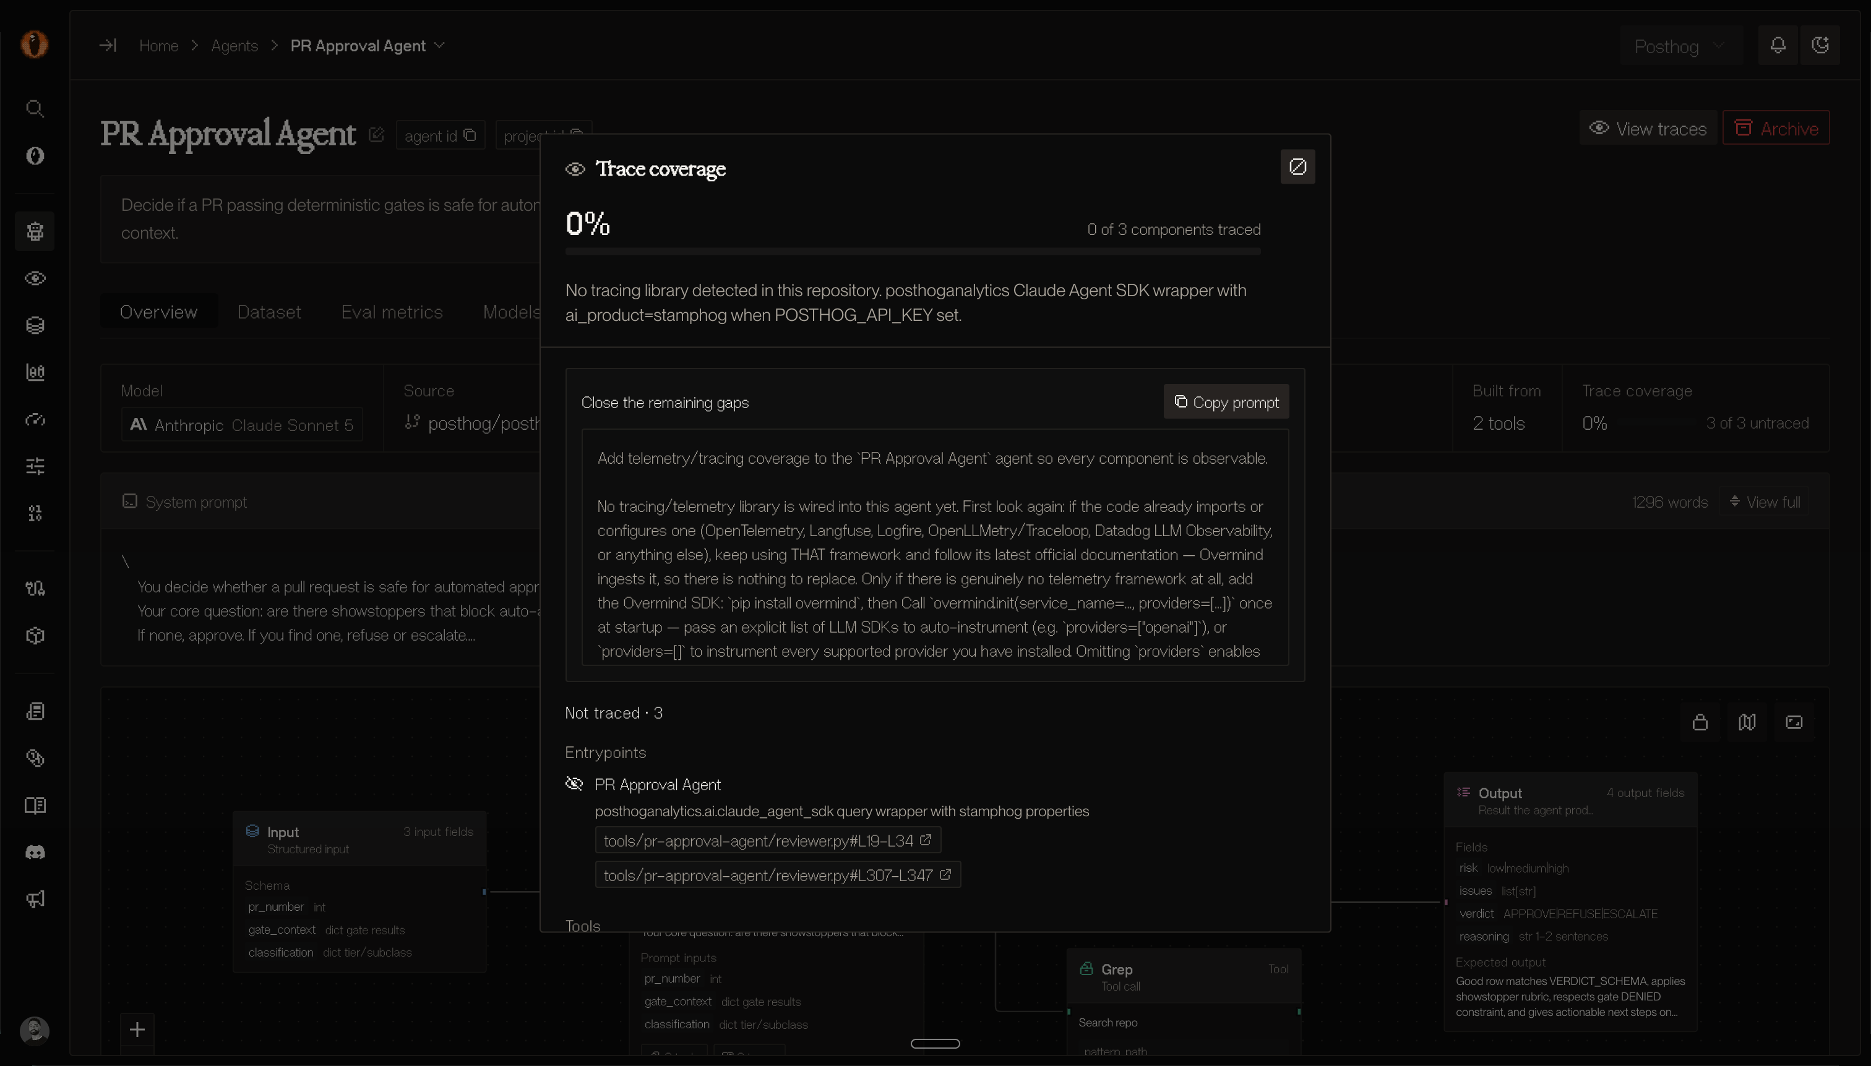Click the "Entrypoints" label

click(x=606, y=753)
